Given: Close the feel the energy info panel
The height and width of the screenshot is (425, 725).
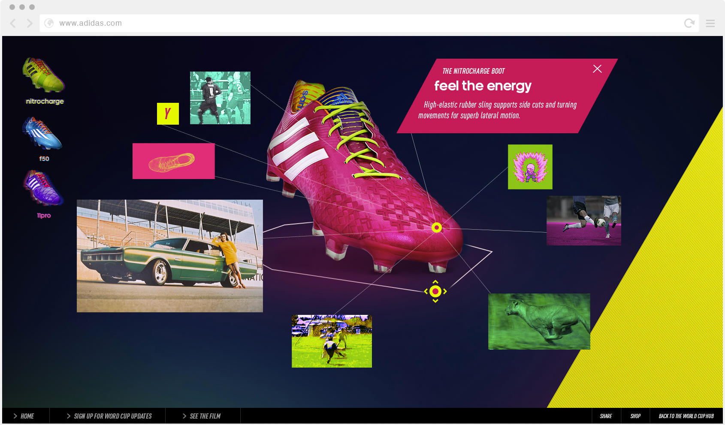Looking at the screenshot, I should click(x=597, y=69).
